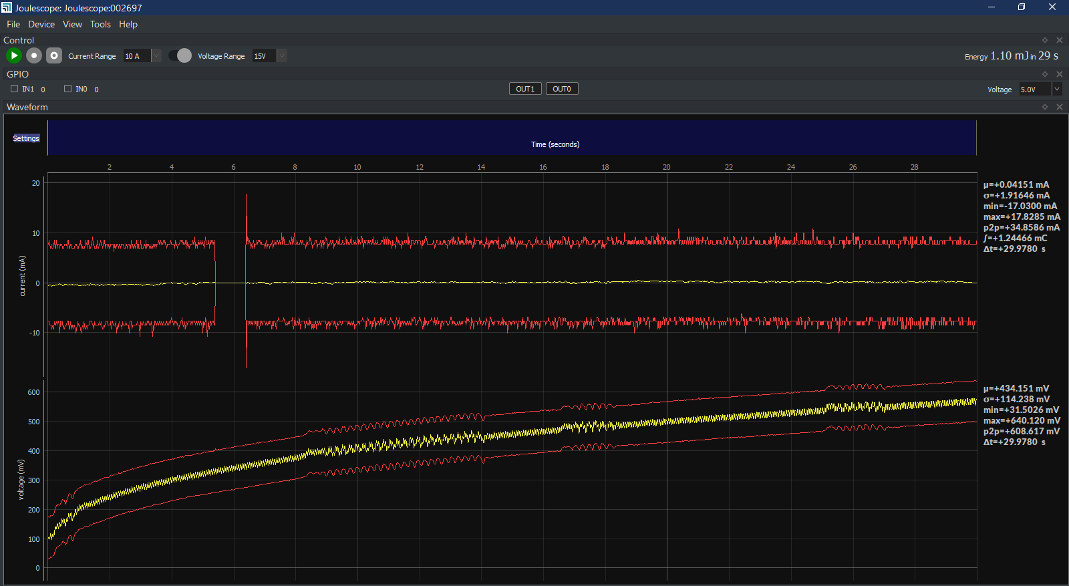
Task: Click the Energy 1.10 mJ readout
Action: pos(1011,56)
